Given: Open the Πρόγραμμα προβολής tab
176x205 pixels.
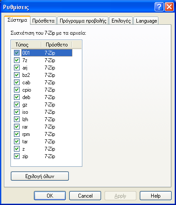Looking at the screenshot, I should click(x=83, y=21).
